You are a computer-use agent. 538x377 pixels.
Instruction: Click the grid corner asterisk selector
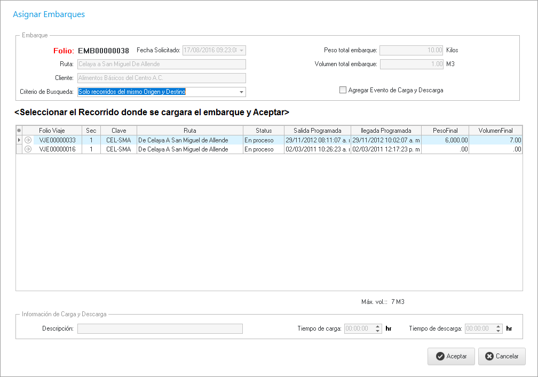[19, 131]
